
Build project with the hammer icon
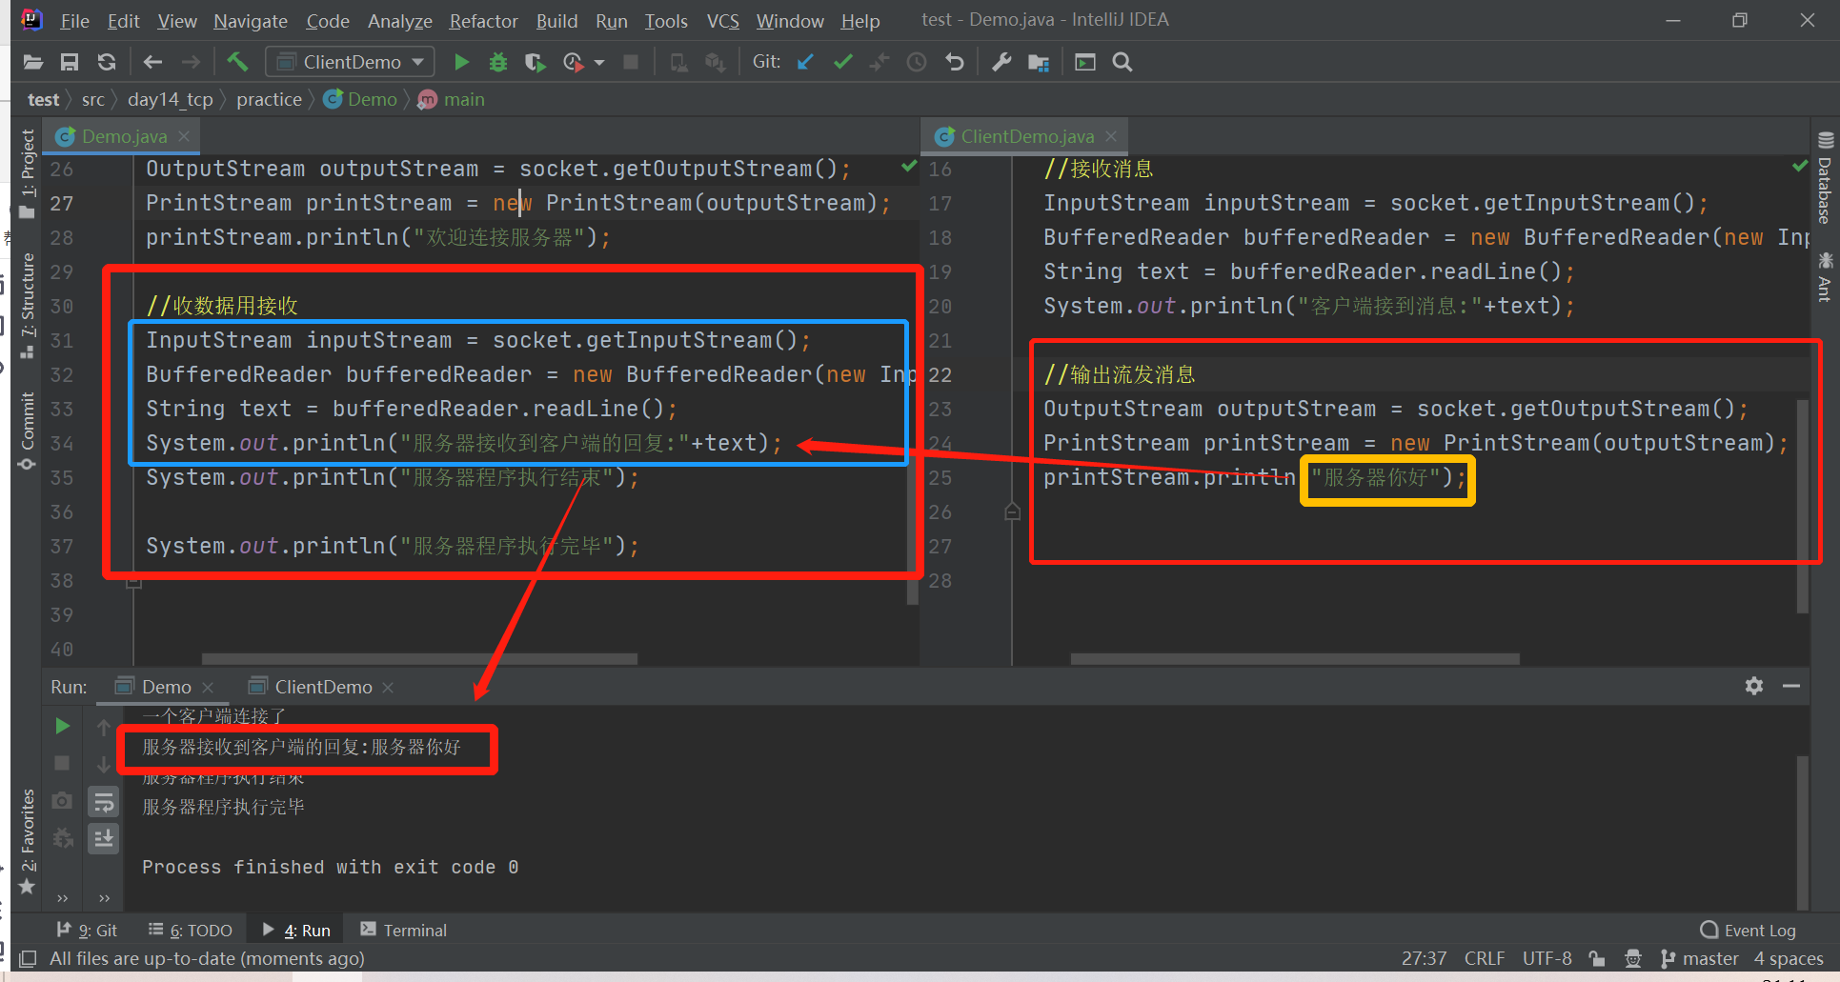(x=237, y=62)
